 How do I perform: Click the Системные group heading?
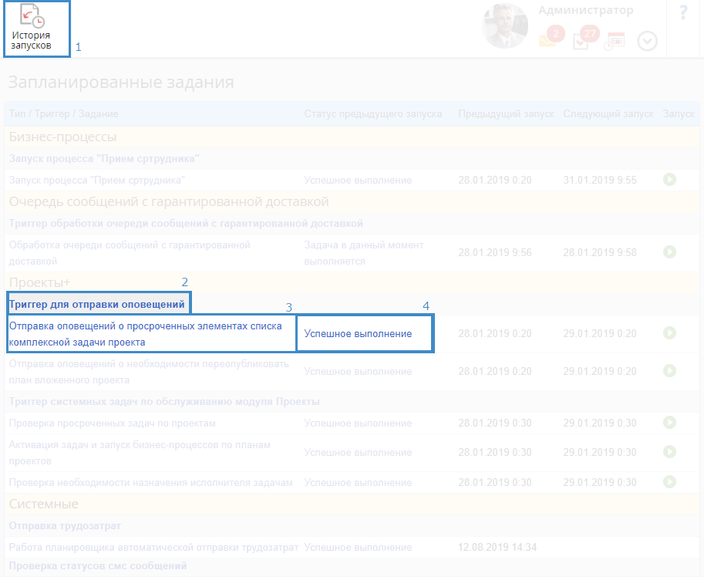(x=43, y=504)
